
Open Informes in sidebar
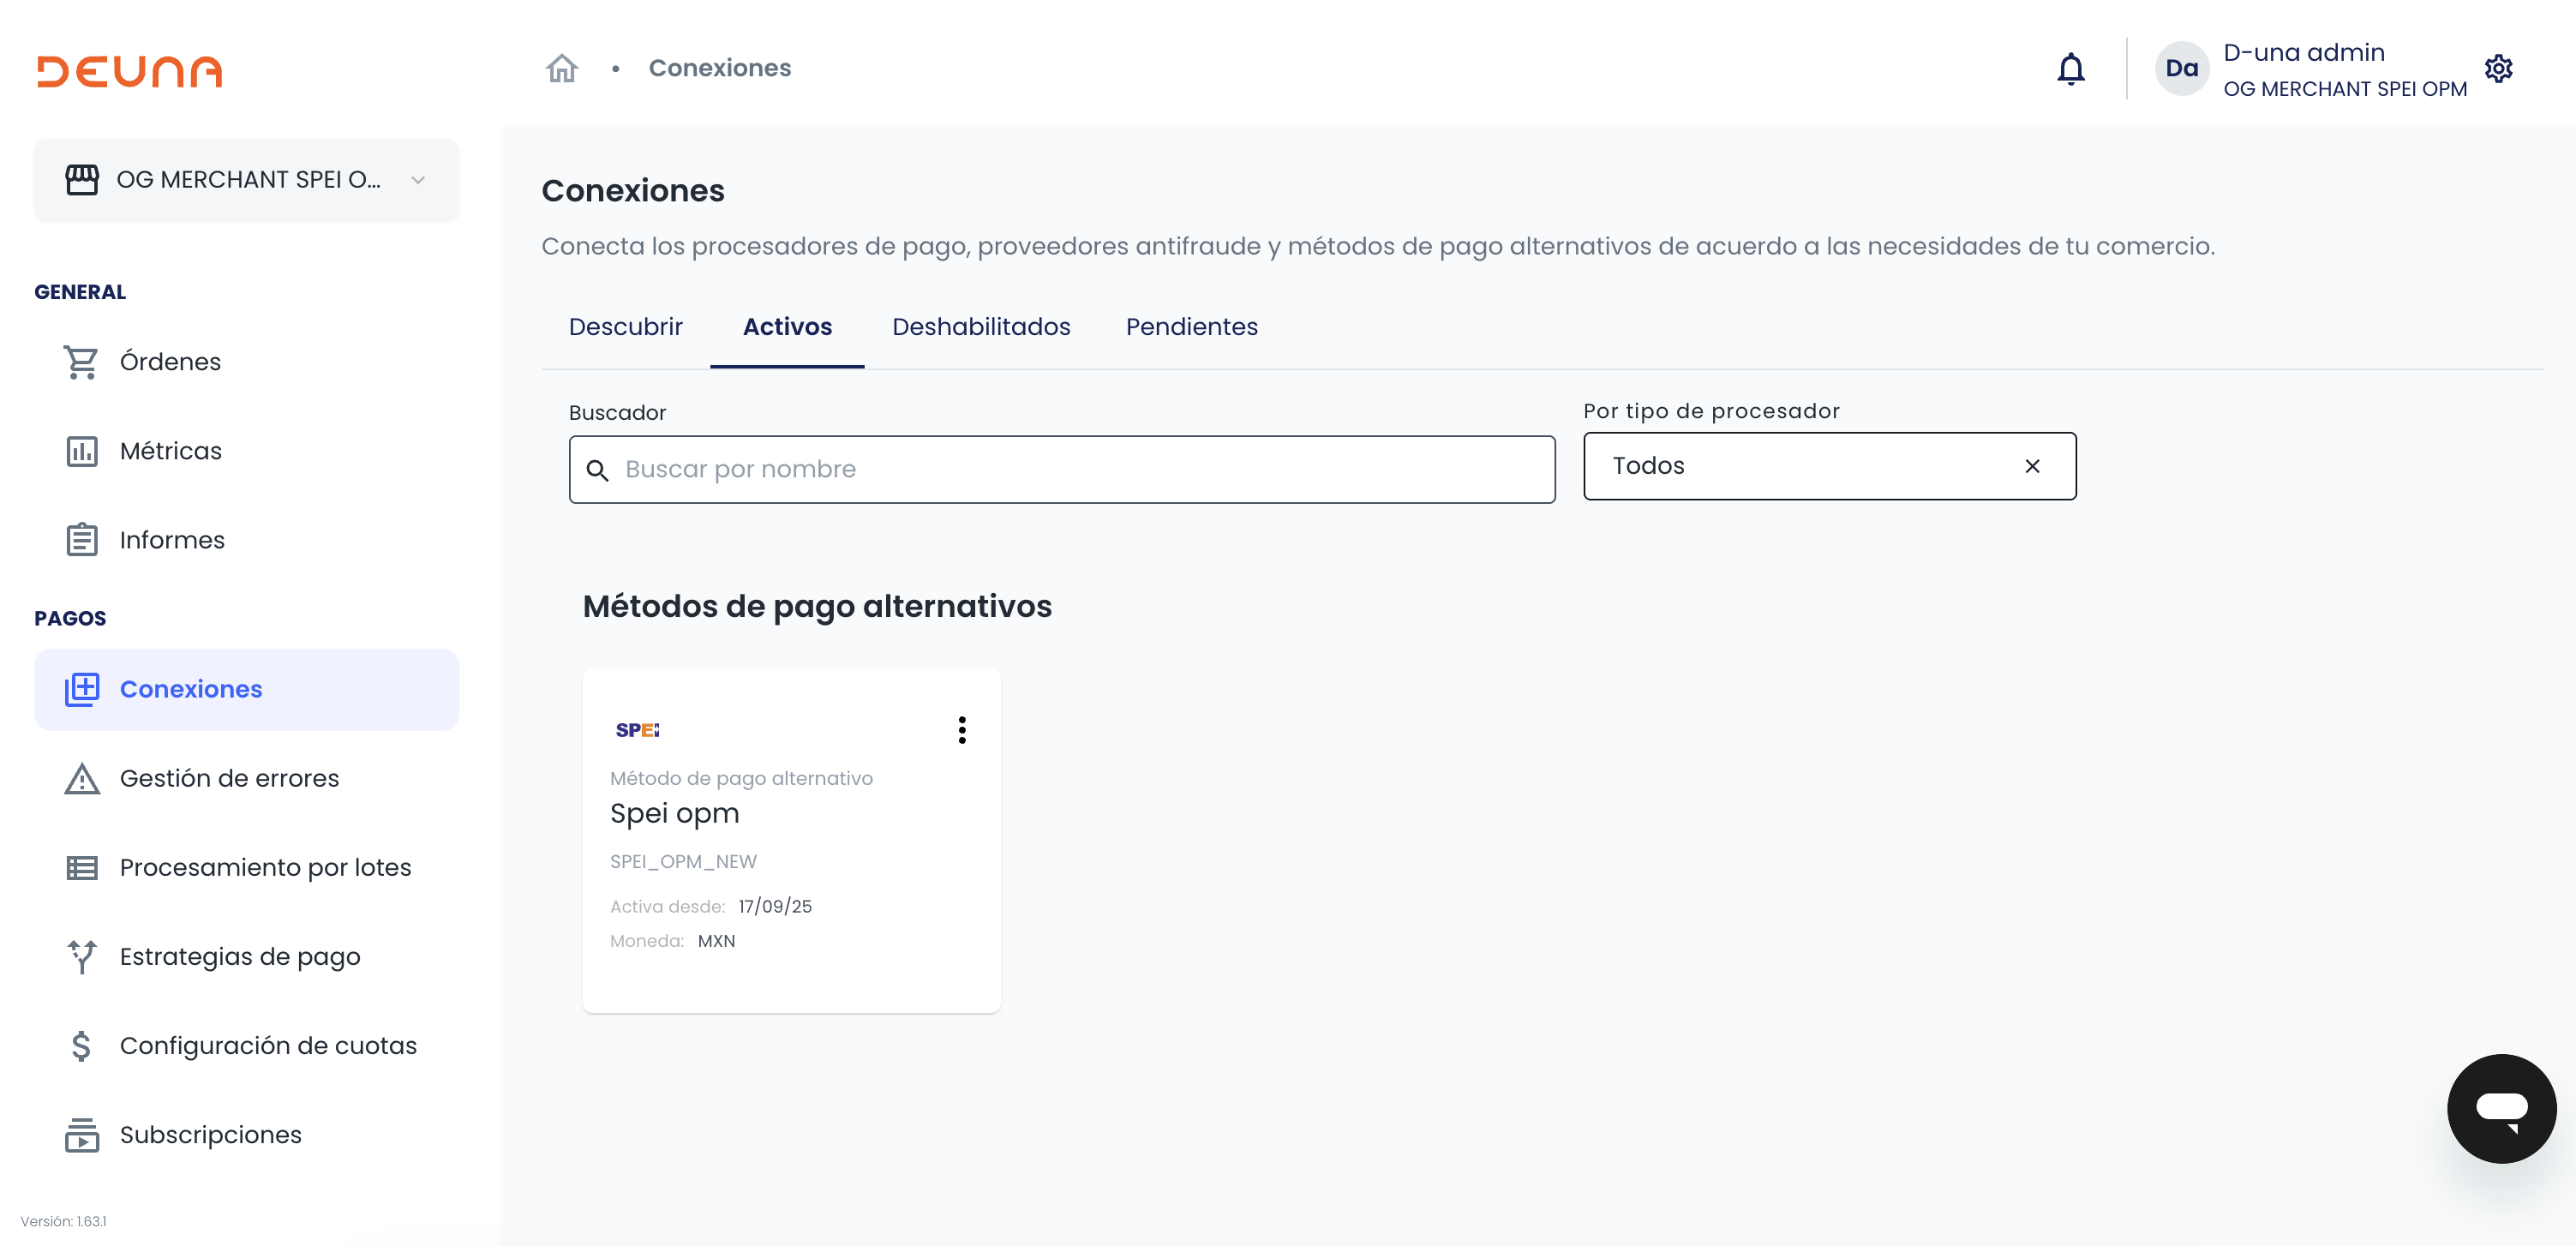tap(171, 540)
